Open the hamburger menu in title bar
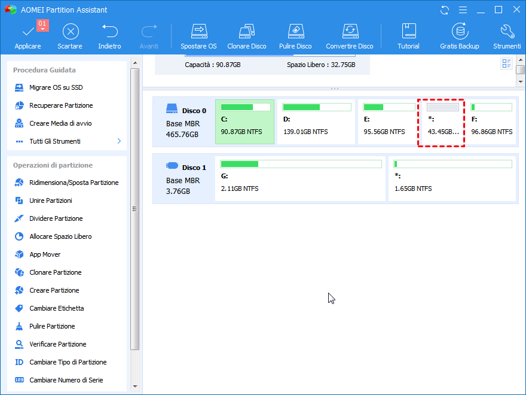Image resolution: width=526 pixels, height=395 pixels. (463, 10)
